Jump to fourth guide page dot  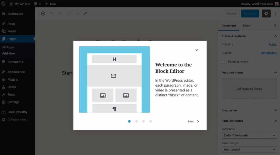click(x=151, y=121)
